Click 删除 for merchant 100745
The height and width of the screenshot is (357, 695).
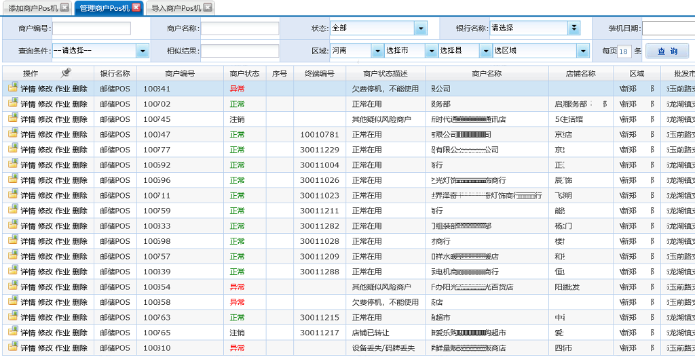(80, 119)
